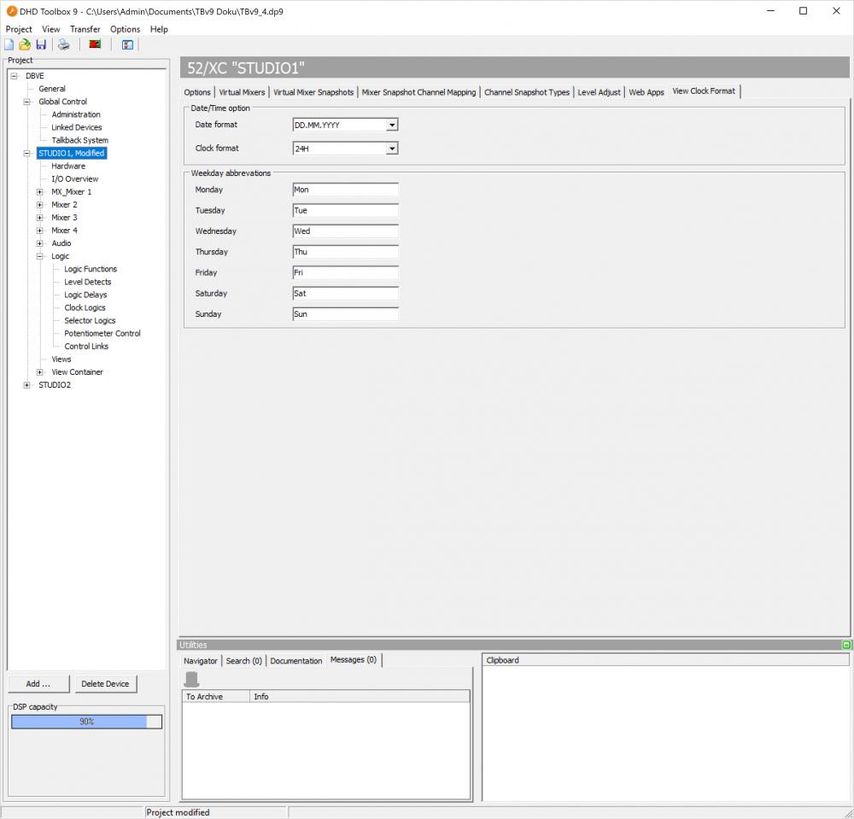Open the Date format dropdown
Screen dimensions: 854x819
point(391,125)
